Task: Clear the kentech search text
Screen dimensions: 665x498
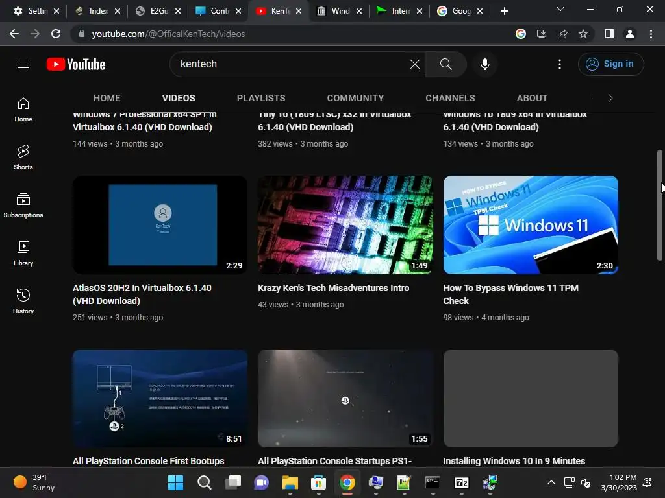Action: pyautogui.click(x=415, y=64)
